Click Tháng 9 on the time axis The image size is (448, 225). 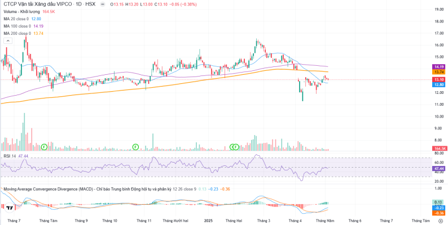pos(81,220)
